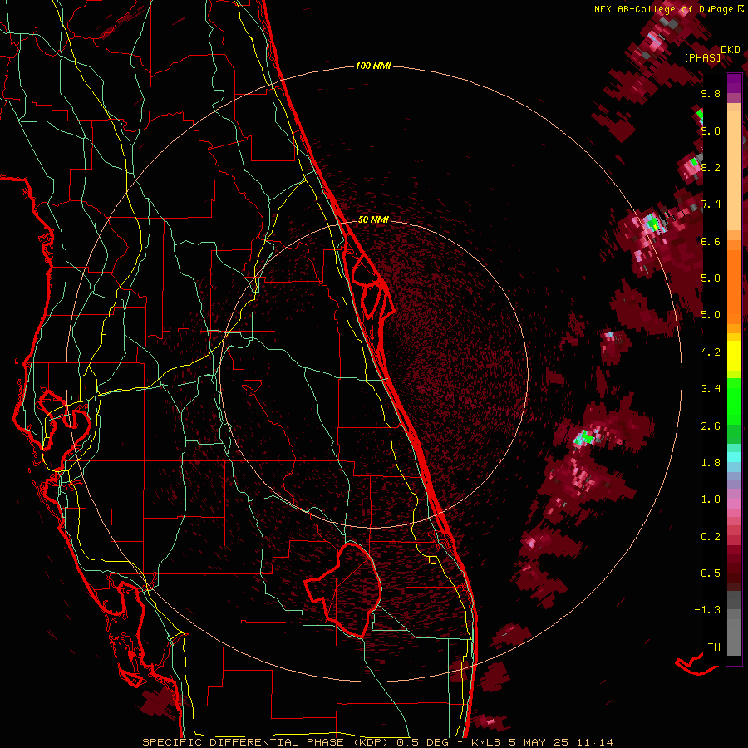The width and height of the screenshot is (748, 748).
Task: Click the 3.4 scale value
Action: tap(711, 389)
